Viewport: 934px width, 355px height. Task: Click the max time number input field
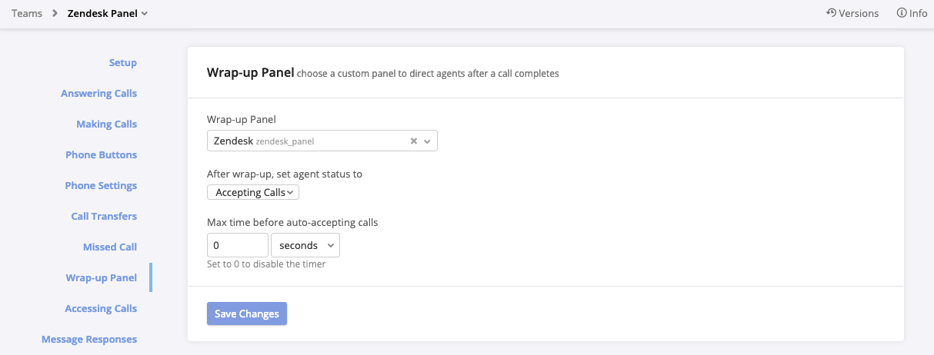[237, 245]
